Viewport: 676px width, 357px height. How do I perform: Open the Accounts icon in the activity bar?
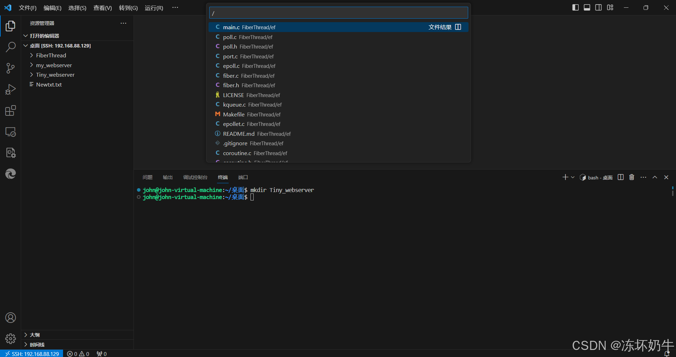click(11, 317)
